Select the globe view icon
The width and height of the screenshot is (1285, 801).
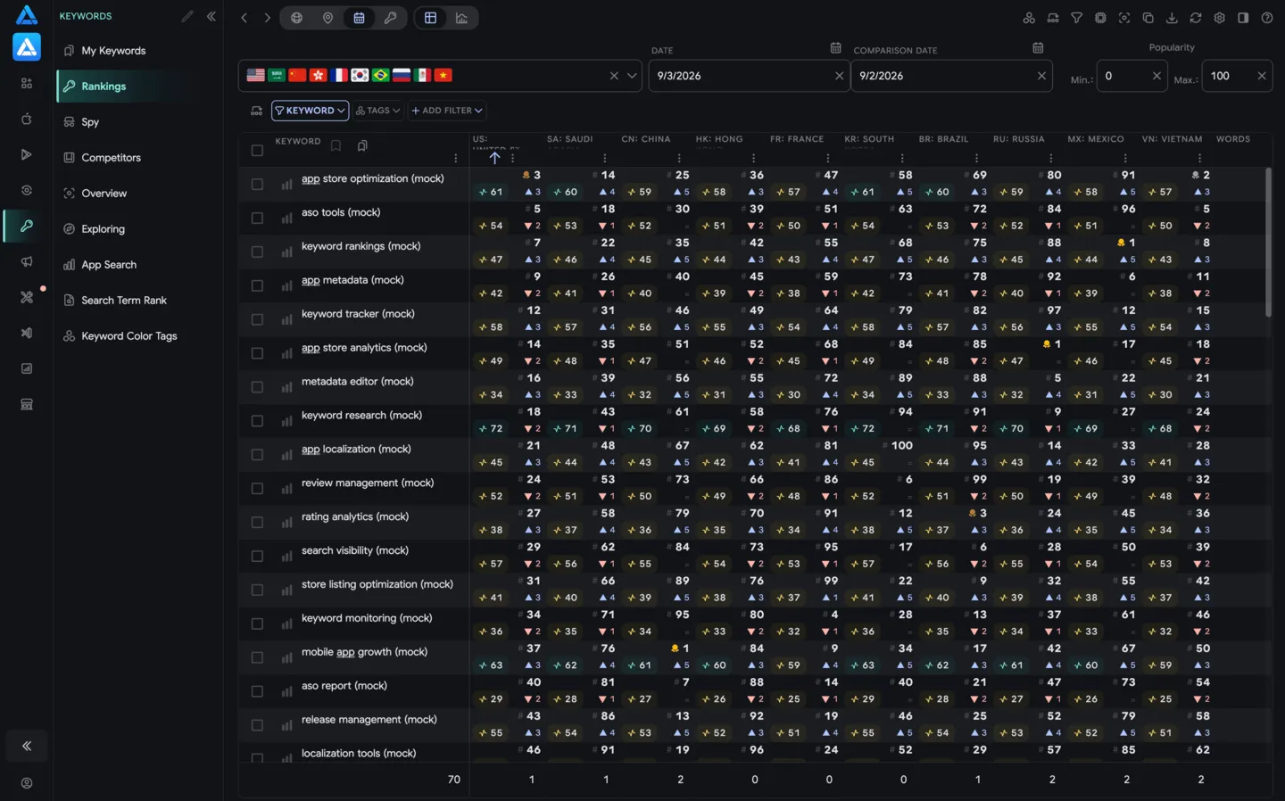point(296,18)
